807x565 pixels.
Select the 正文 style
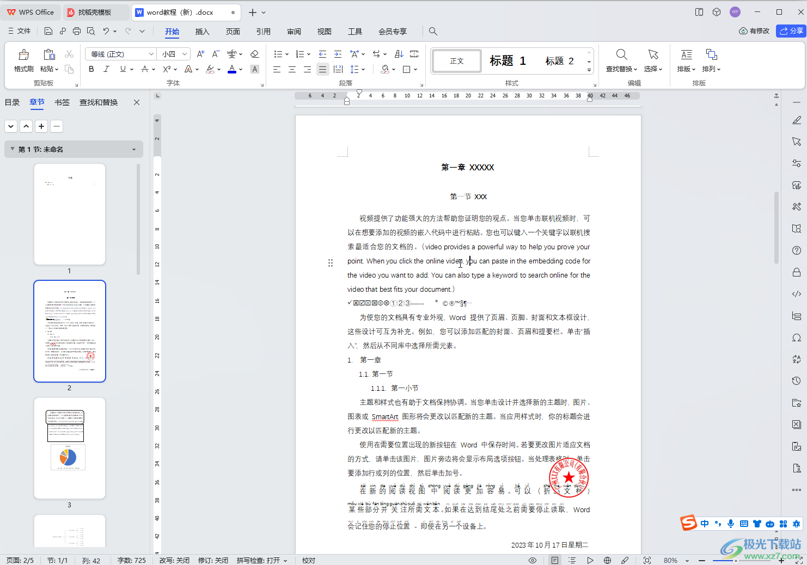tap(457, 61)
